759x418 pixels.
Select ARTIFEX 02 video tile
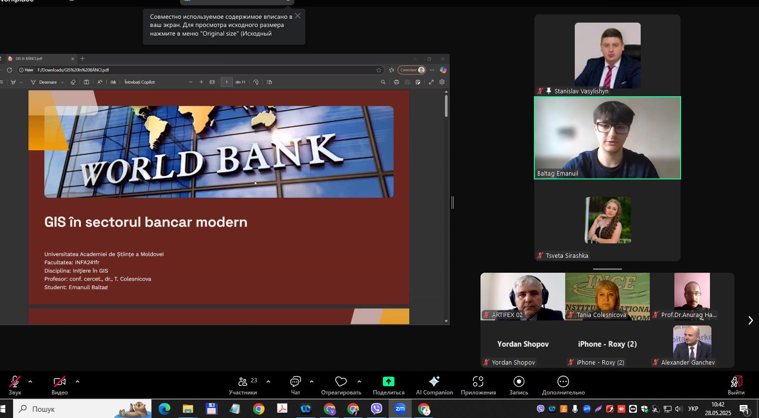pyautogui.click(x=523, y=296)
